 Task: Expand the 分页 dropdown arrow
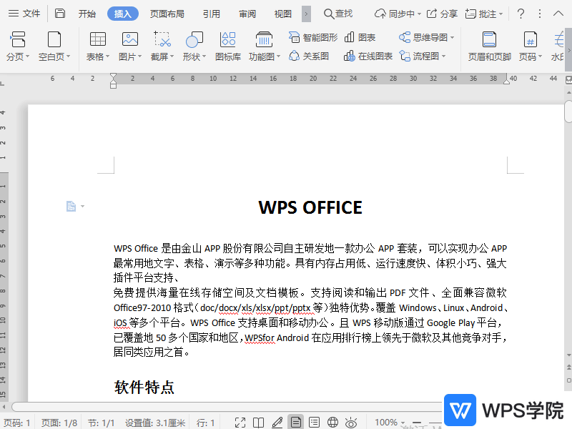[27, 56]
